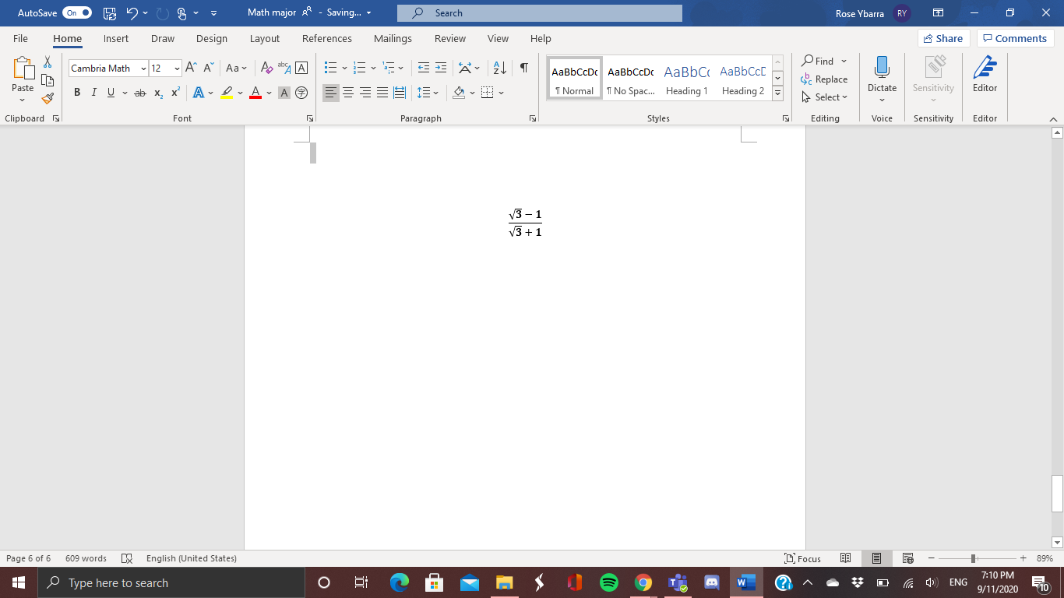Click the 609 words count
Viewport: 1064px width, 598px height.
[86, 558]
